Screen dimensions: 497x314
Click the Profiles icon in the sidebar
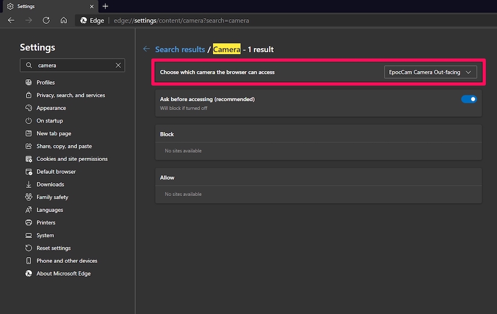coord(28,82)
